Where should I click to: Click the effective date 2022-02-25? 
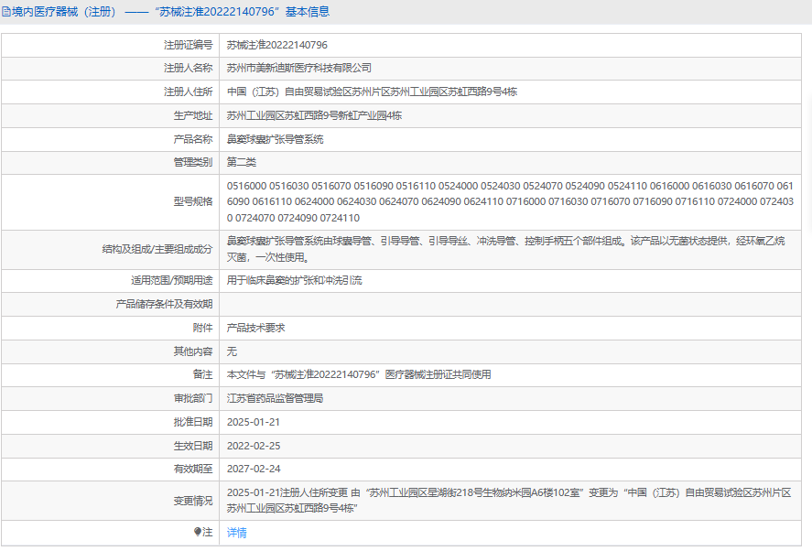coord(254,446)
